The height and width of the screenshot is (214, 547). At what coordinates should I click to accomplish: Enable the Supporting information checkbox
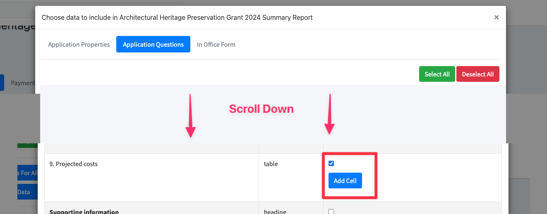point(331,212)
